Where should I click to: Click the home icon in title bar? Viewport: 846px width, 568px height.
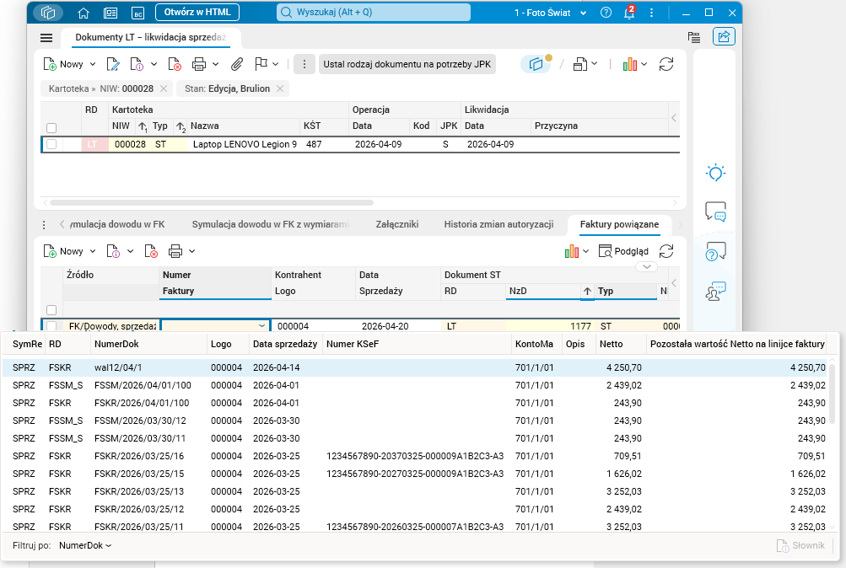pos(84,13)
